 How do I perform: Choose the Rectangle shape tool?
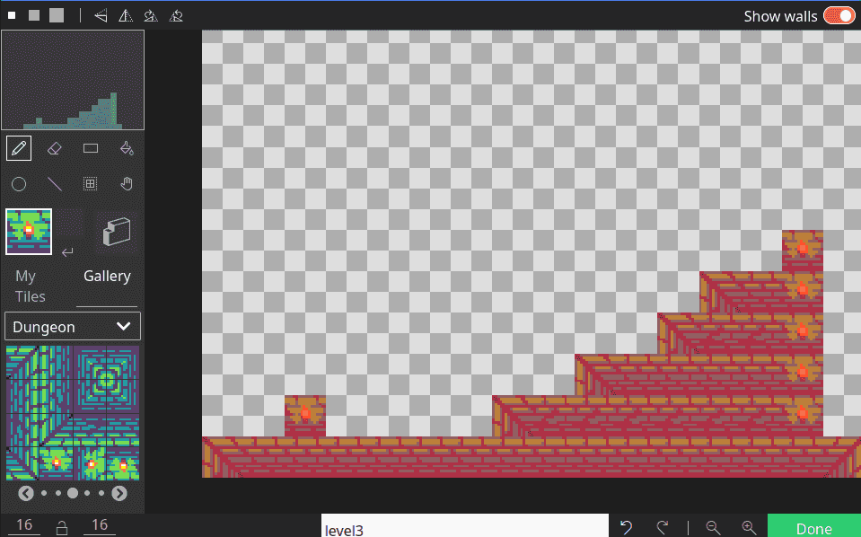[90, 148]
